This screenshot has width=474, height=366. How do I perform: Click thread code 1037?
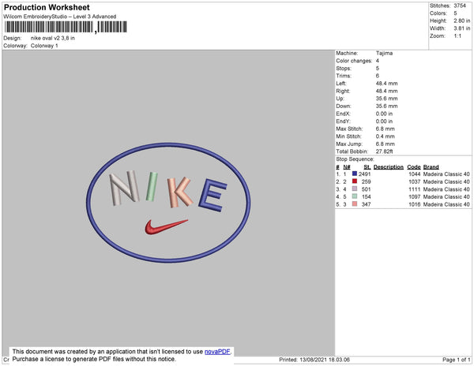415,181
